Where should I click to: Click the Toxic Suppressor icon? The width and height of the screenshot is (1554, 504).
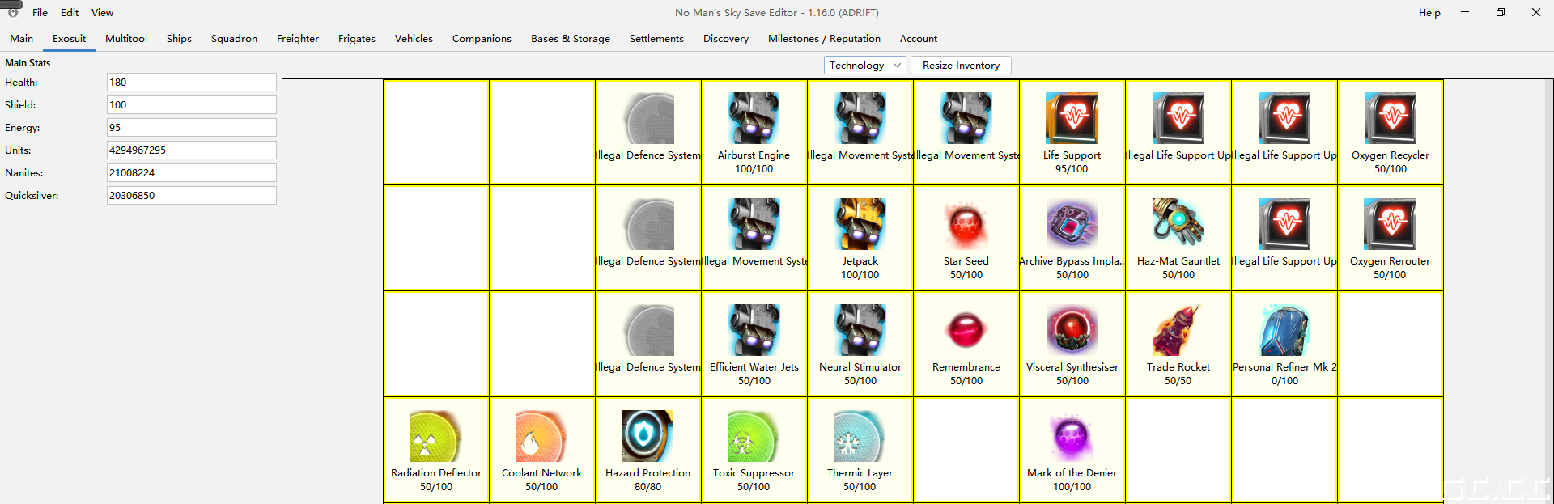coord(754,436)
